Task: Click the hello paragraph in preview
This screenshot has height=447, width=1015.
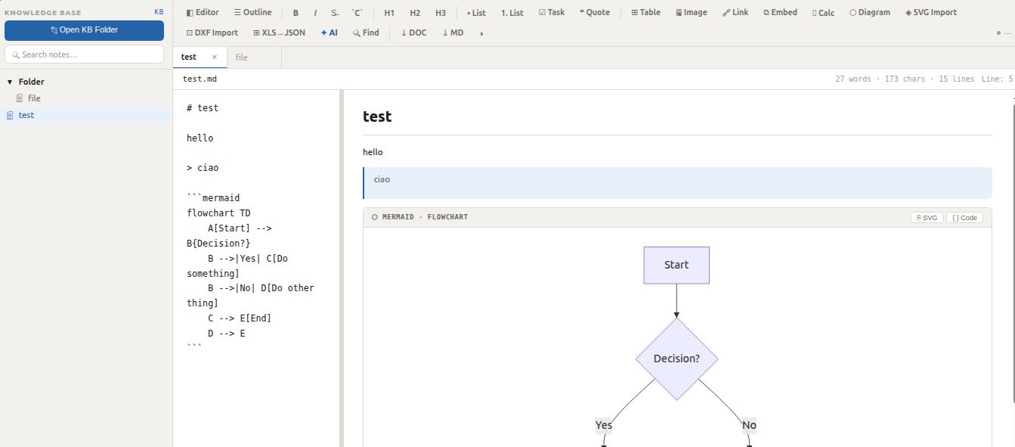Action: coord(373,152)
